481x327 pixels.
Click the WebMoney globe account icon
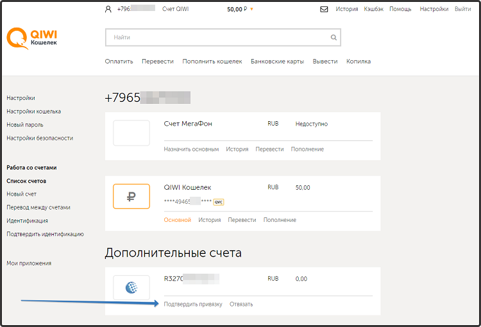(x=131, y=287)
